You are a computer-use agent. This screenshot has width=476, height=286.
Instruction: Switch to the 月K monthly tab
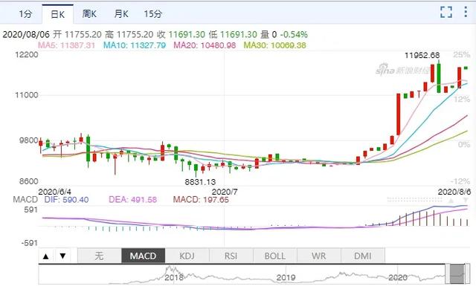121,14
